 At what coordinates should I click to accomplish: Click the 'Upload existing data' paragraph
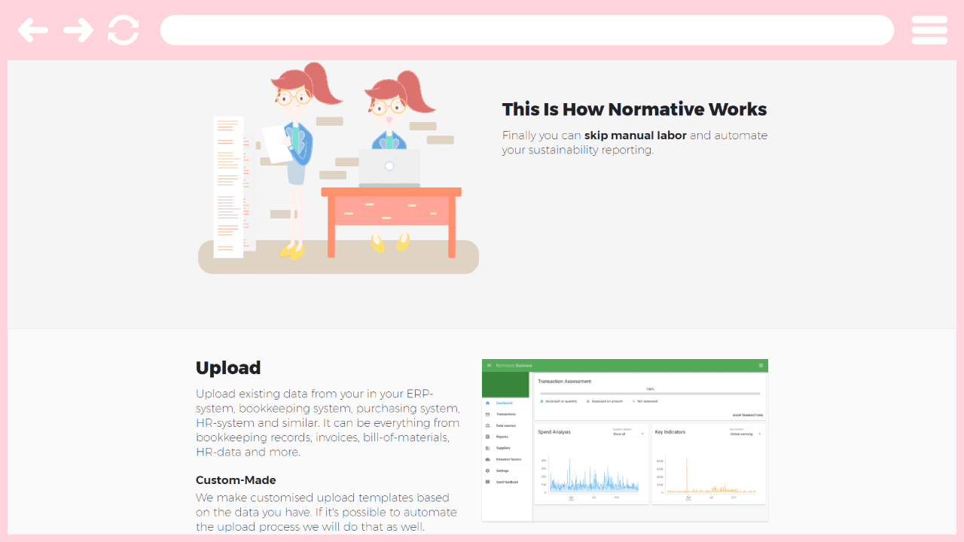tap(328, 423)
